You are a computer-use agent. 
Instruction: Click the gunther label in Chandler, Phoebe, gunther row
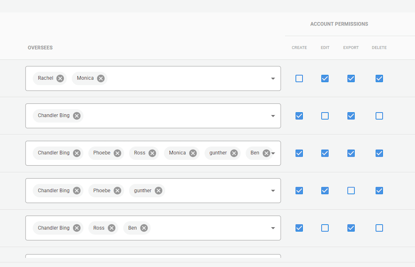pyautogui.click(x=142, y=191)
